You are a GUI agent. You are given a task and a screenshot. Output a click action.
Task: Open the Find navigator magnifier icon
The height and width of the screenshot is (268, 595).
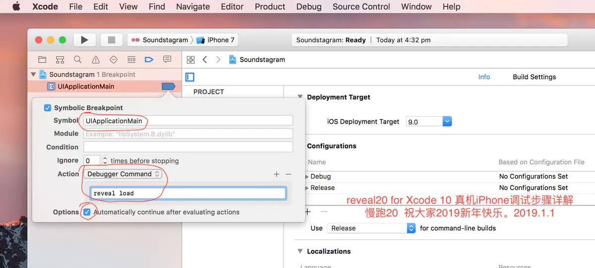78,60
